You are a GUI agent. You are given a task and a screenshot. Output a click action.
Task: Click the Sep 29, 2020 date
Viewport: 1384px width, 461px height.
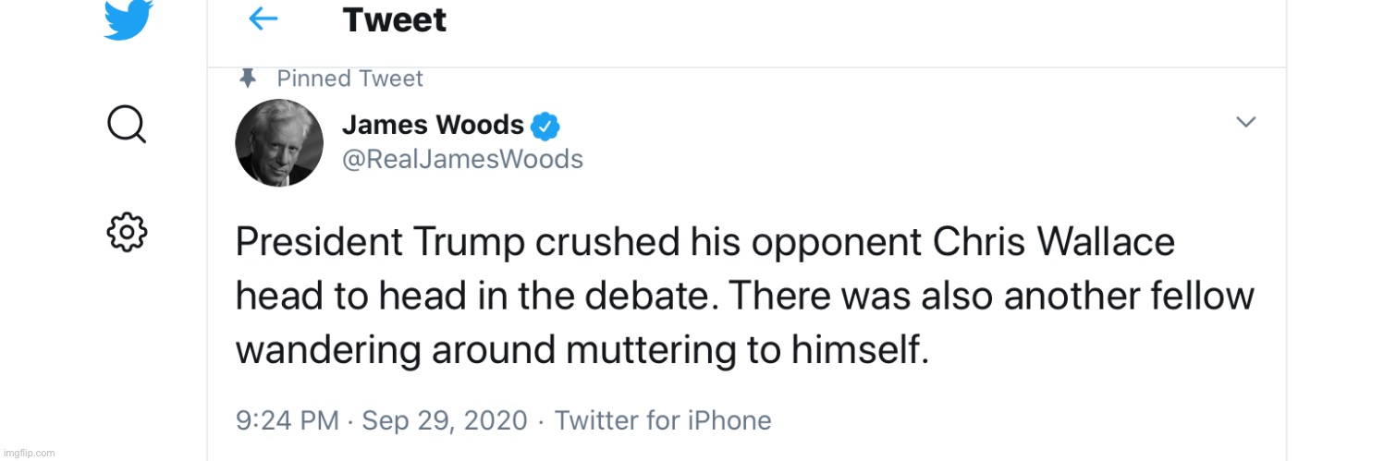pyautogui.click(x=444, y=421)
